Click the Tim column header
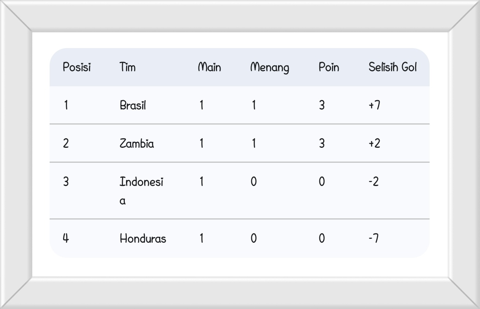The image size is (480, 309). 128,67
